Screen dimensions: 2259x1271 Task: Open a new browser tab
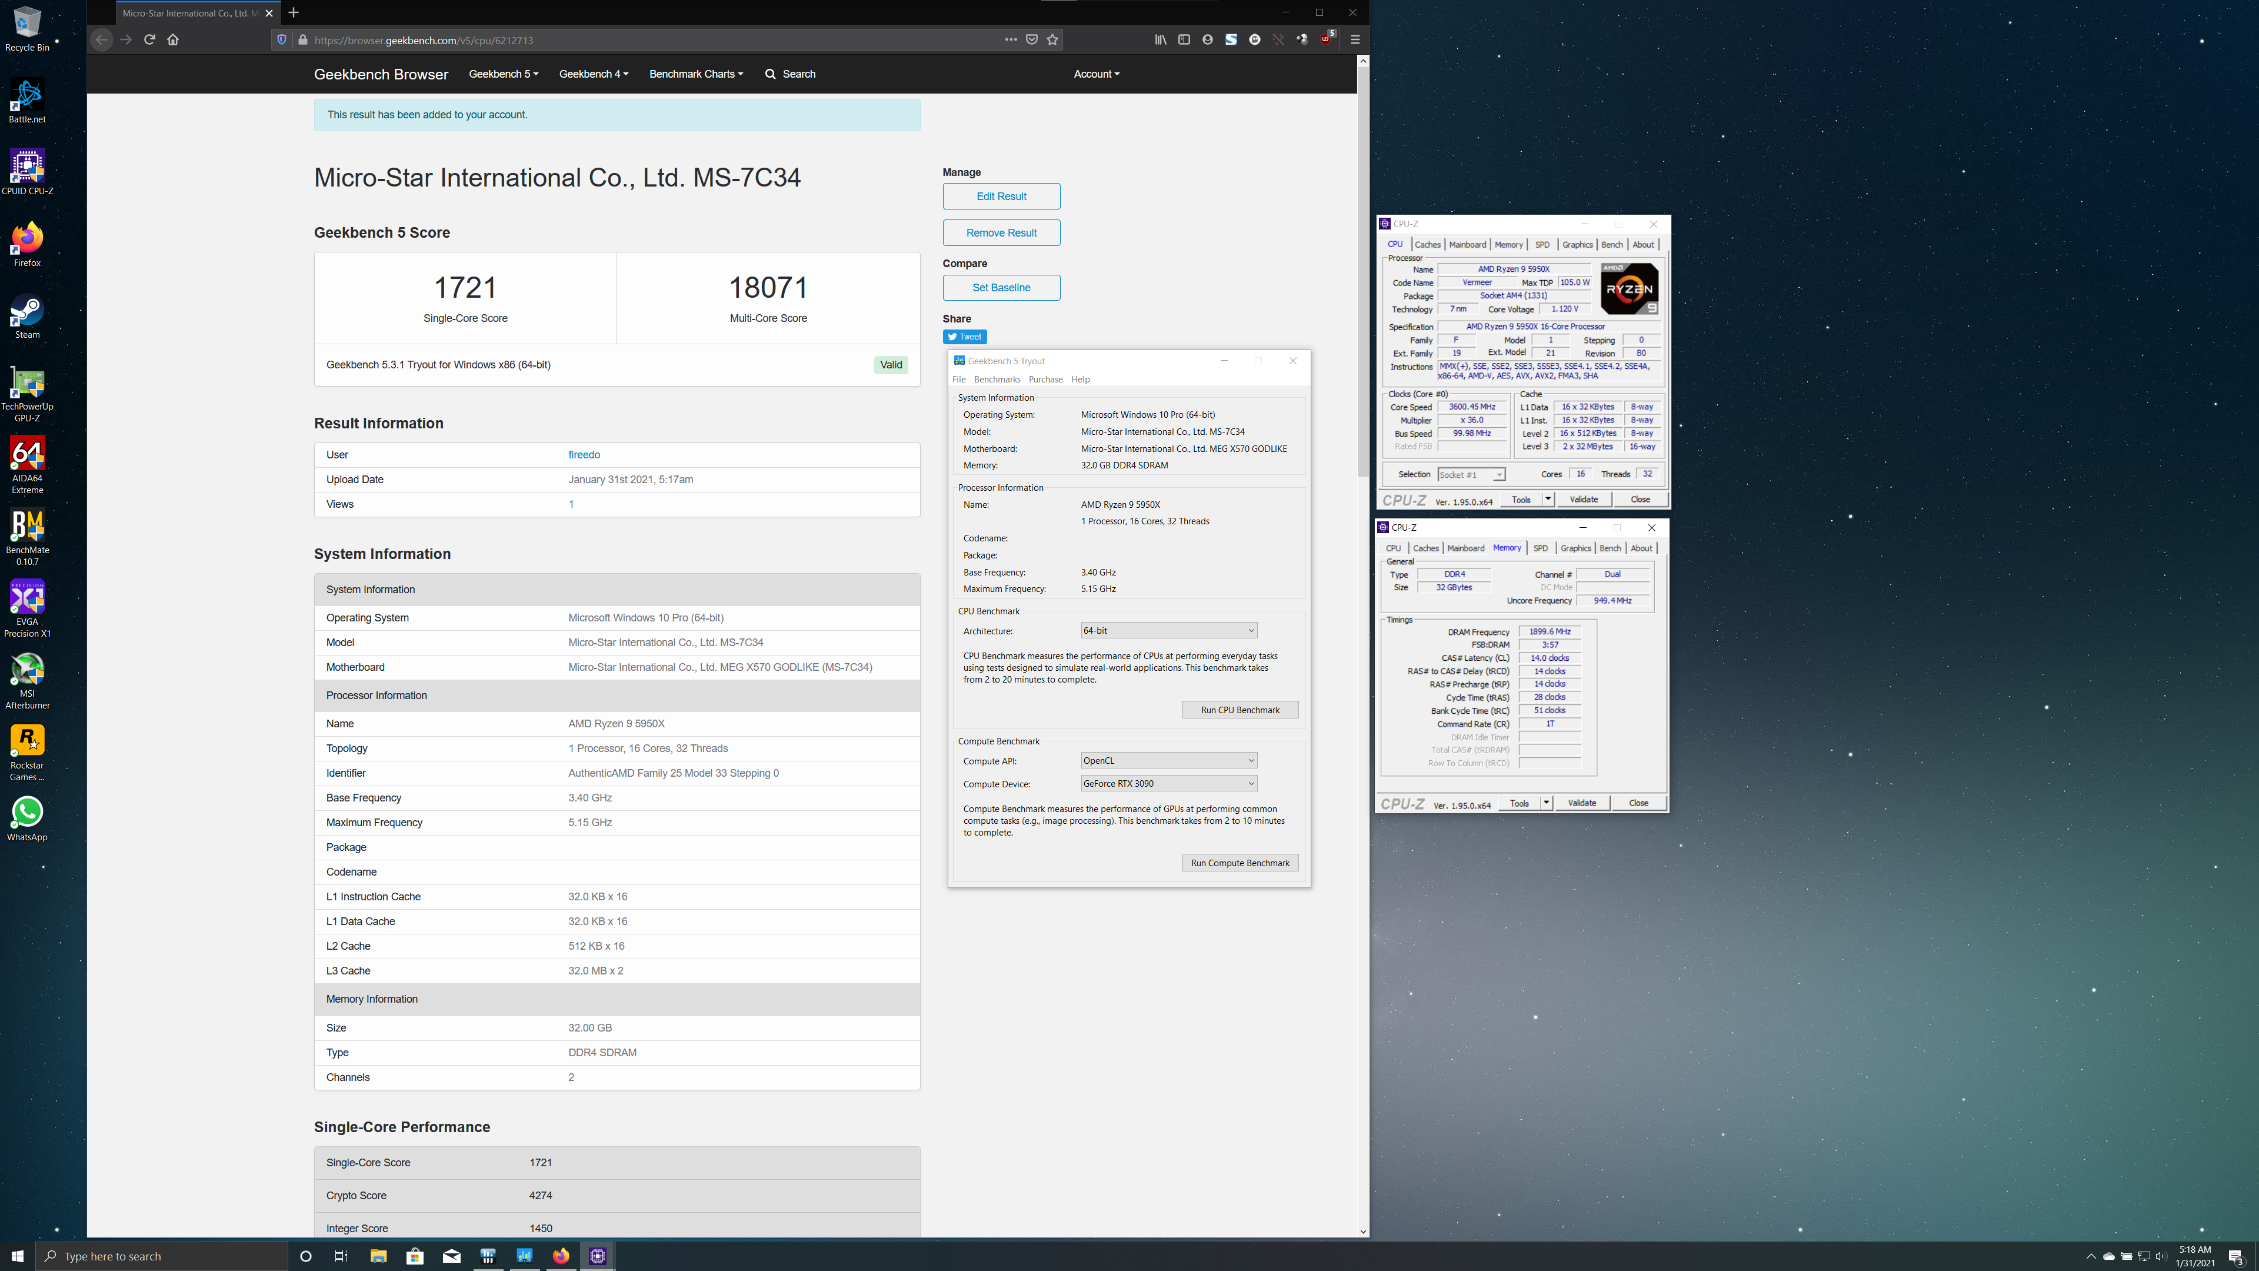pos(294,12)
